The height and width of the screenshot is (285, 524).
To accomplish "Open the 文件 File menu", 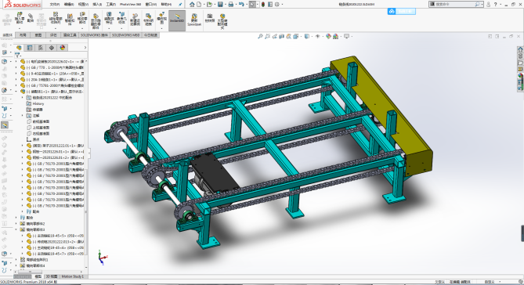I will click(55, 5).
